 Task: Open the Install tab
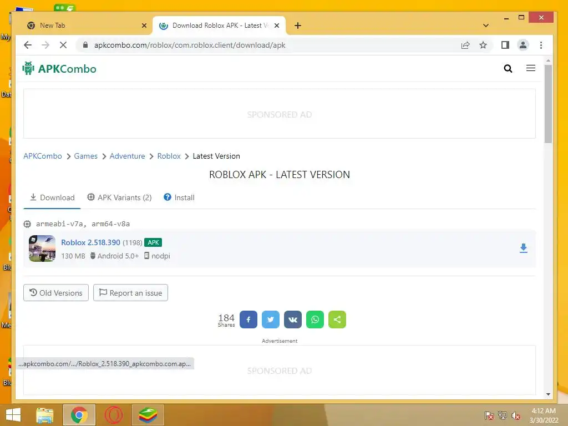pos(179,197)
